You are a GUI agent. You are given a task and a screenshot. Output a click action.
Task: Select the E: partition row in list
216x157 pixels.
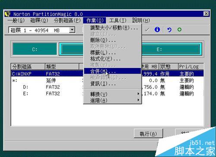tap(107, 94)
